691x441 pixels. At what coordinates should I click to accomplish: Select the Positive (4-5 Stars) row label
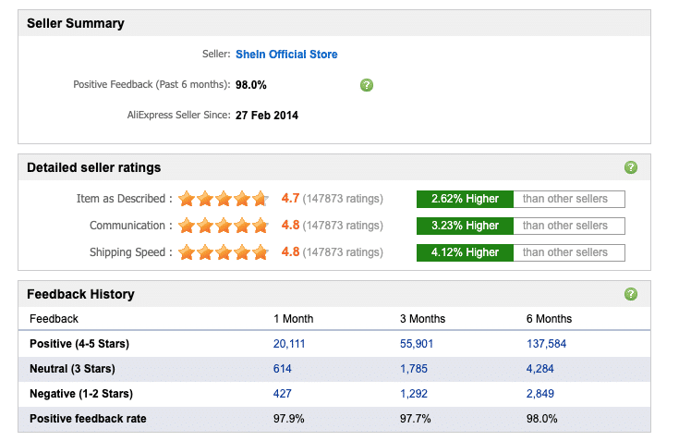click(79, 344)
